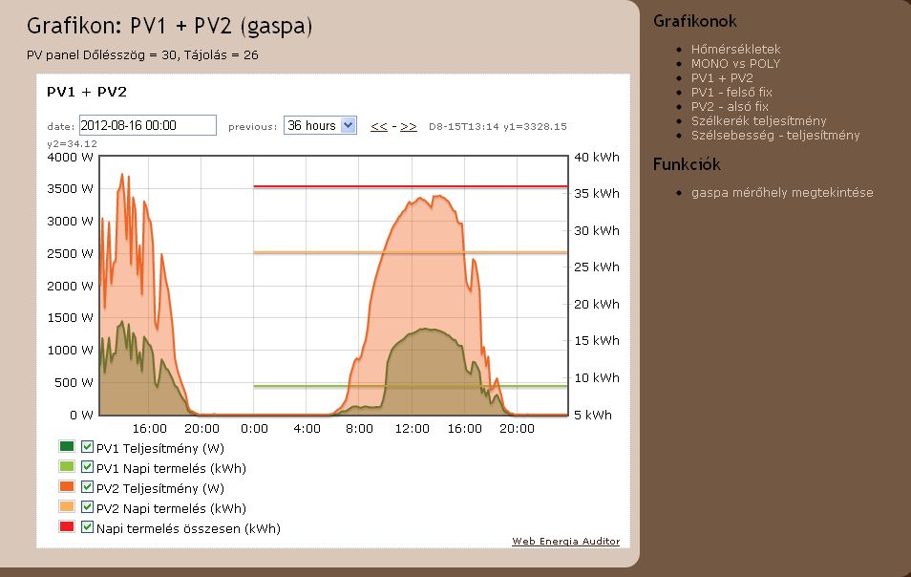The height and width of the screenshot is (577, 911).
Task: Toggle PV2 Teljesítmény (W) checkbox
Action: point(87,487)
